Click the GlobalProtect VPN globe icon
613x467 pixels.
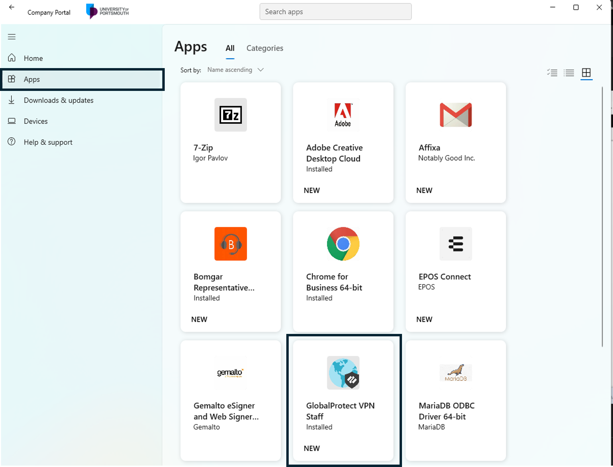pos(343,373)
